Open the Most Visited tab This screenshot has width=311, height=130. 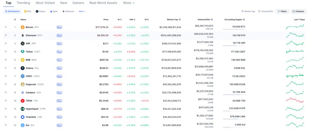coord(45,3)
